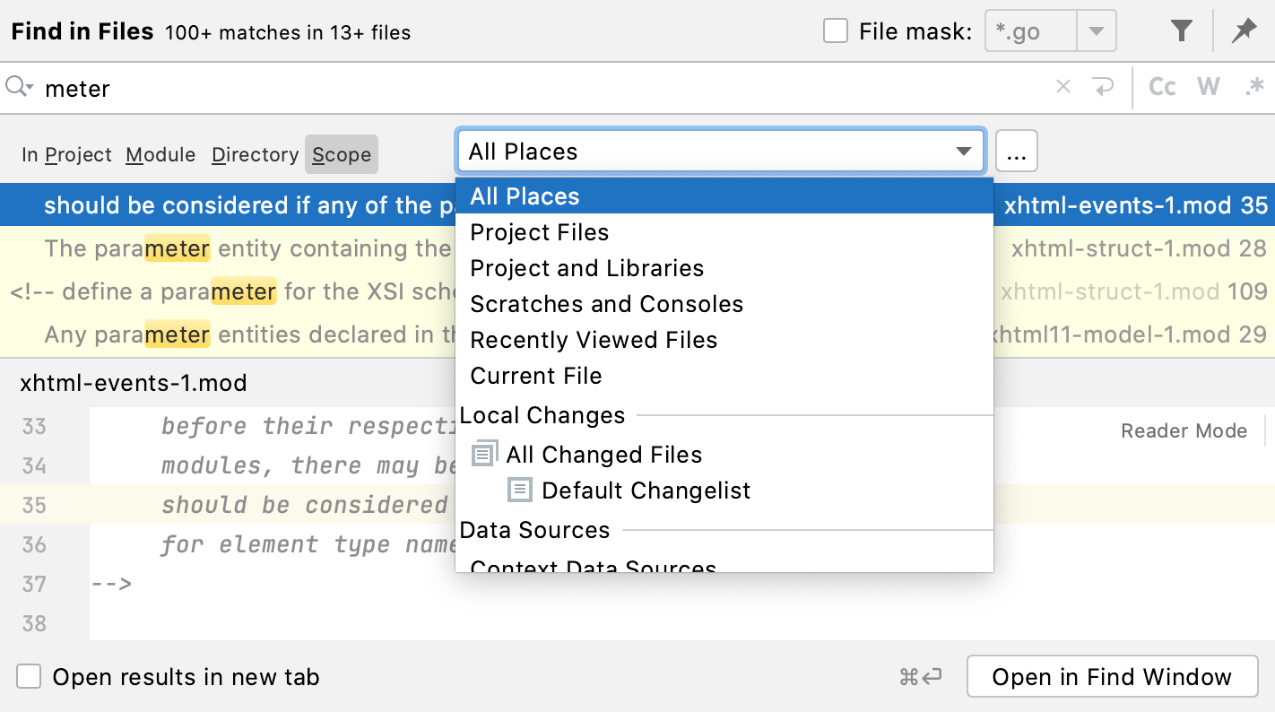Click the Reader Mode label

1184,431
